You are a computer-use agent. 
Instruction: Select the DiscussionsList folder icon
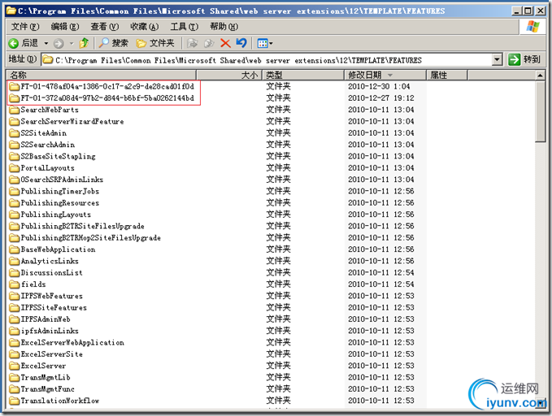(x=15, y=272)
